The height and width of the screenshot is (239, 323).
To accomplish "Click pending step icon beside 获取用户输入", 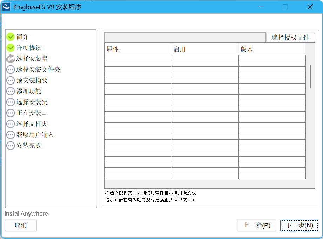I will 10,135.
